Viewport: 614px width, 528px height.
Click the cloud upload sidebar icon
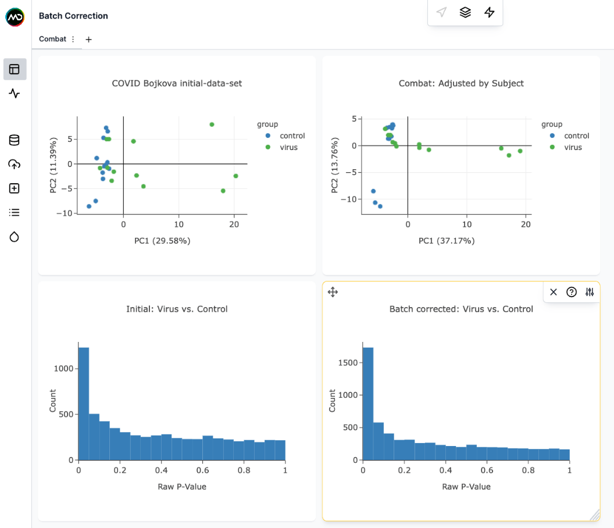tap(15, 164)
